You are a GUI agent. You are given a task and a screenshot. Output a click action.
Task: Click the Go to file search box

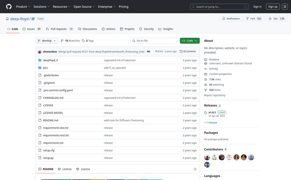click(154, 41)
